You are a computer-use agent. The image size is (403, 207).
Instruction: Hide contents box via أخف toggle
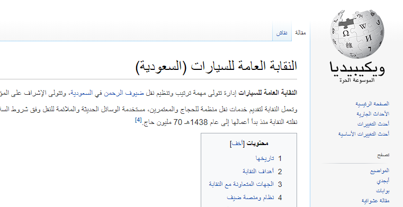[237, 143]
